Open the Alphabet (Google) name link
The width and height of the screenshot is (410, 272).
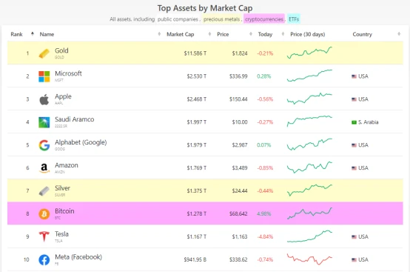coord(81,142)
